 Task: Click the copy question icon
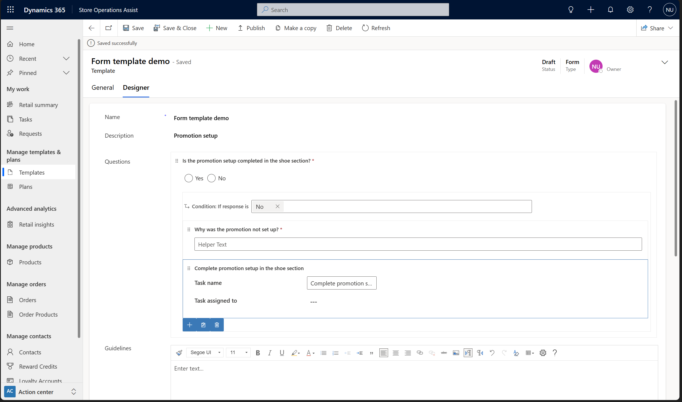[203, 325]
